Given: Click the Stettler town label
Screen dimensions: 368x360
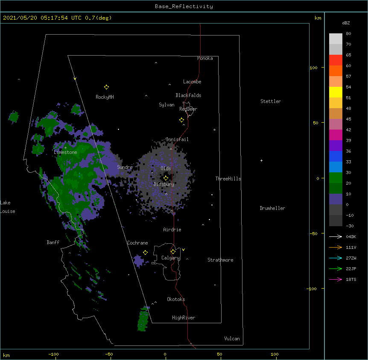Looking at the screenshot, I should (x=271, y=101).
